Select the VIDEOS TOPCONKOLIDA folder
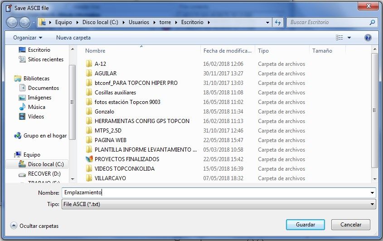 tap(125, 169)
